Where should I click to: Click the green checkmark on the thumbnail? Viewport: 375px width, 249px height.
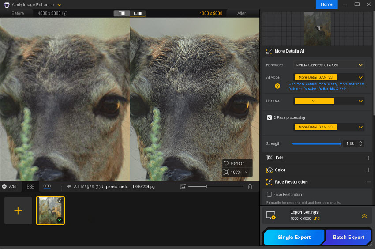(x=60, y=220)
